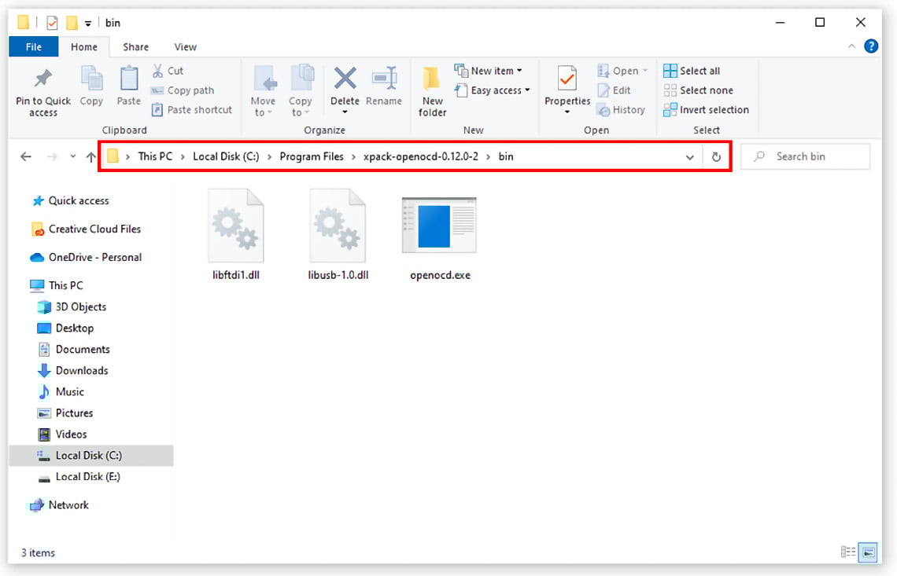This screenshot has height=576, width=897.
Task: Create a New folder
Action: click(433, 91)
